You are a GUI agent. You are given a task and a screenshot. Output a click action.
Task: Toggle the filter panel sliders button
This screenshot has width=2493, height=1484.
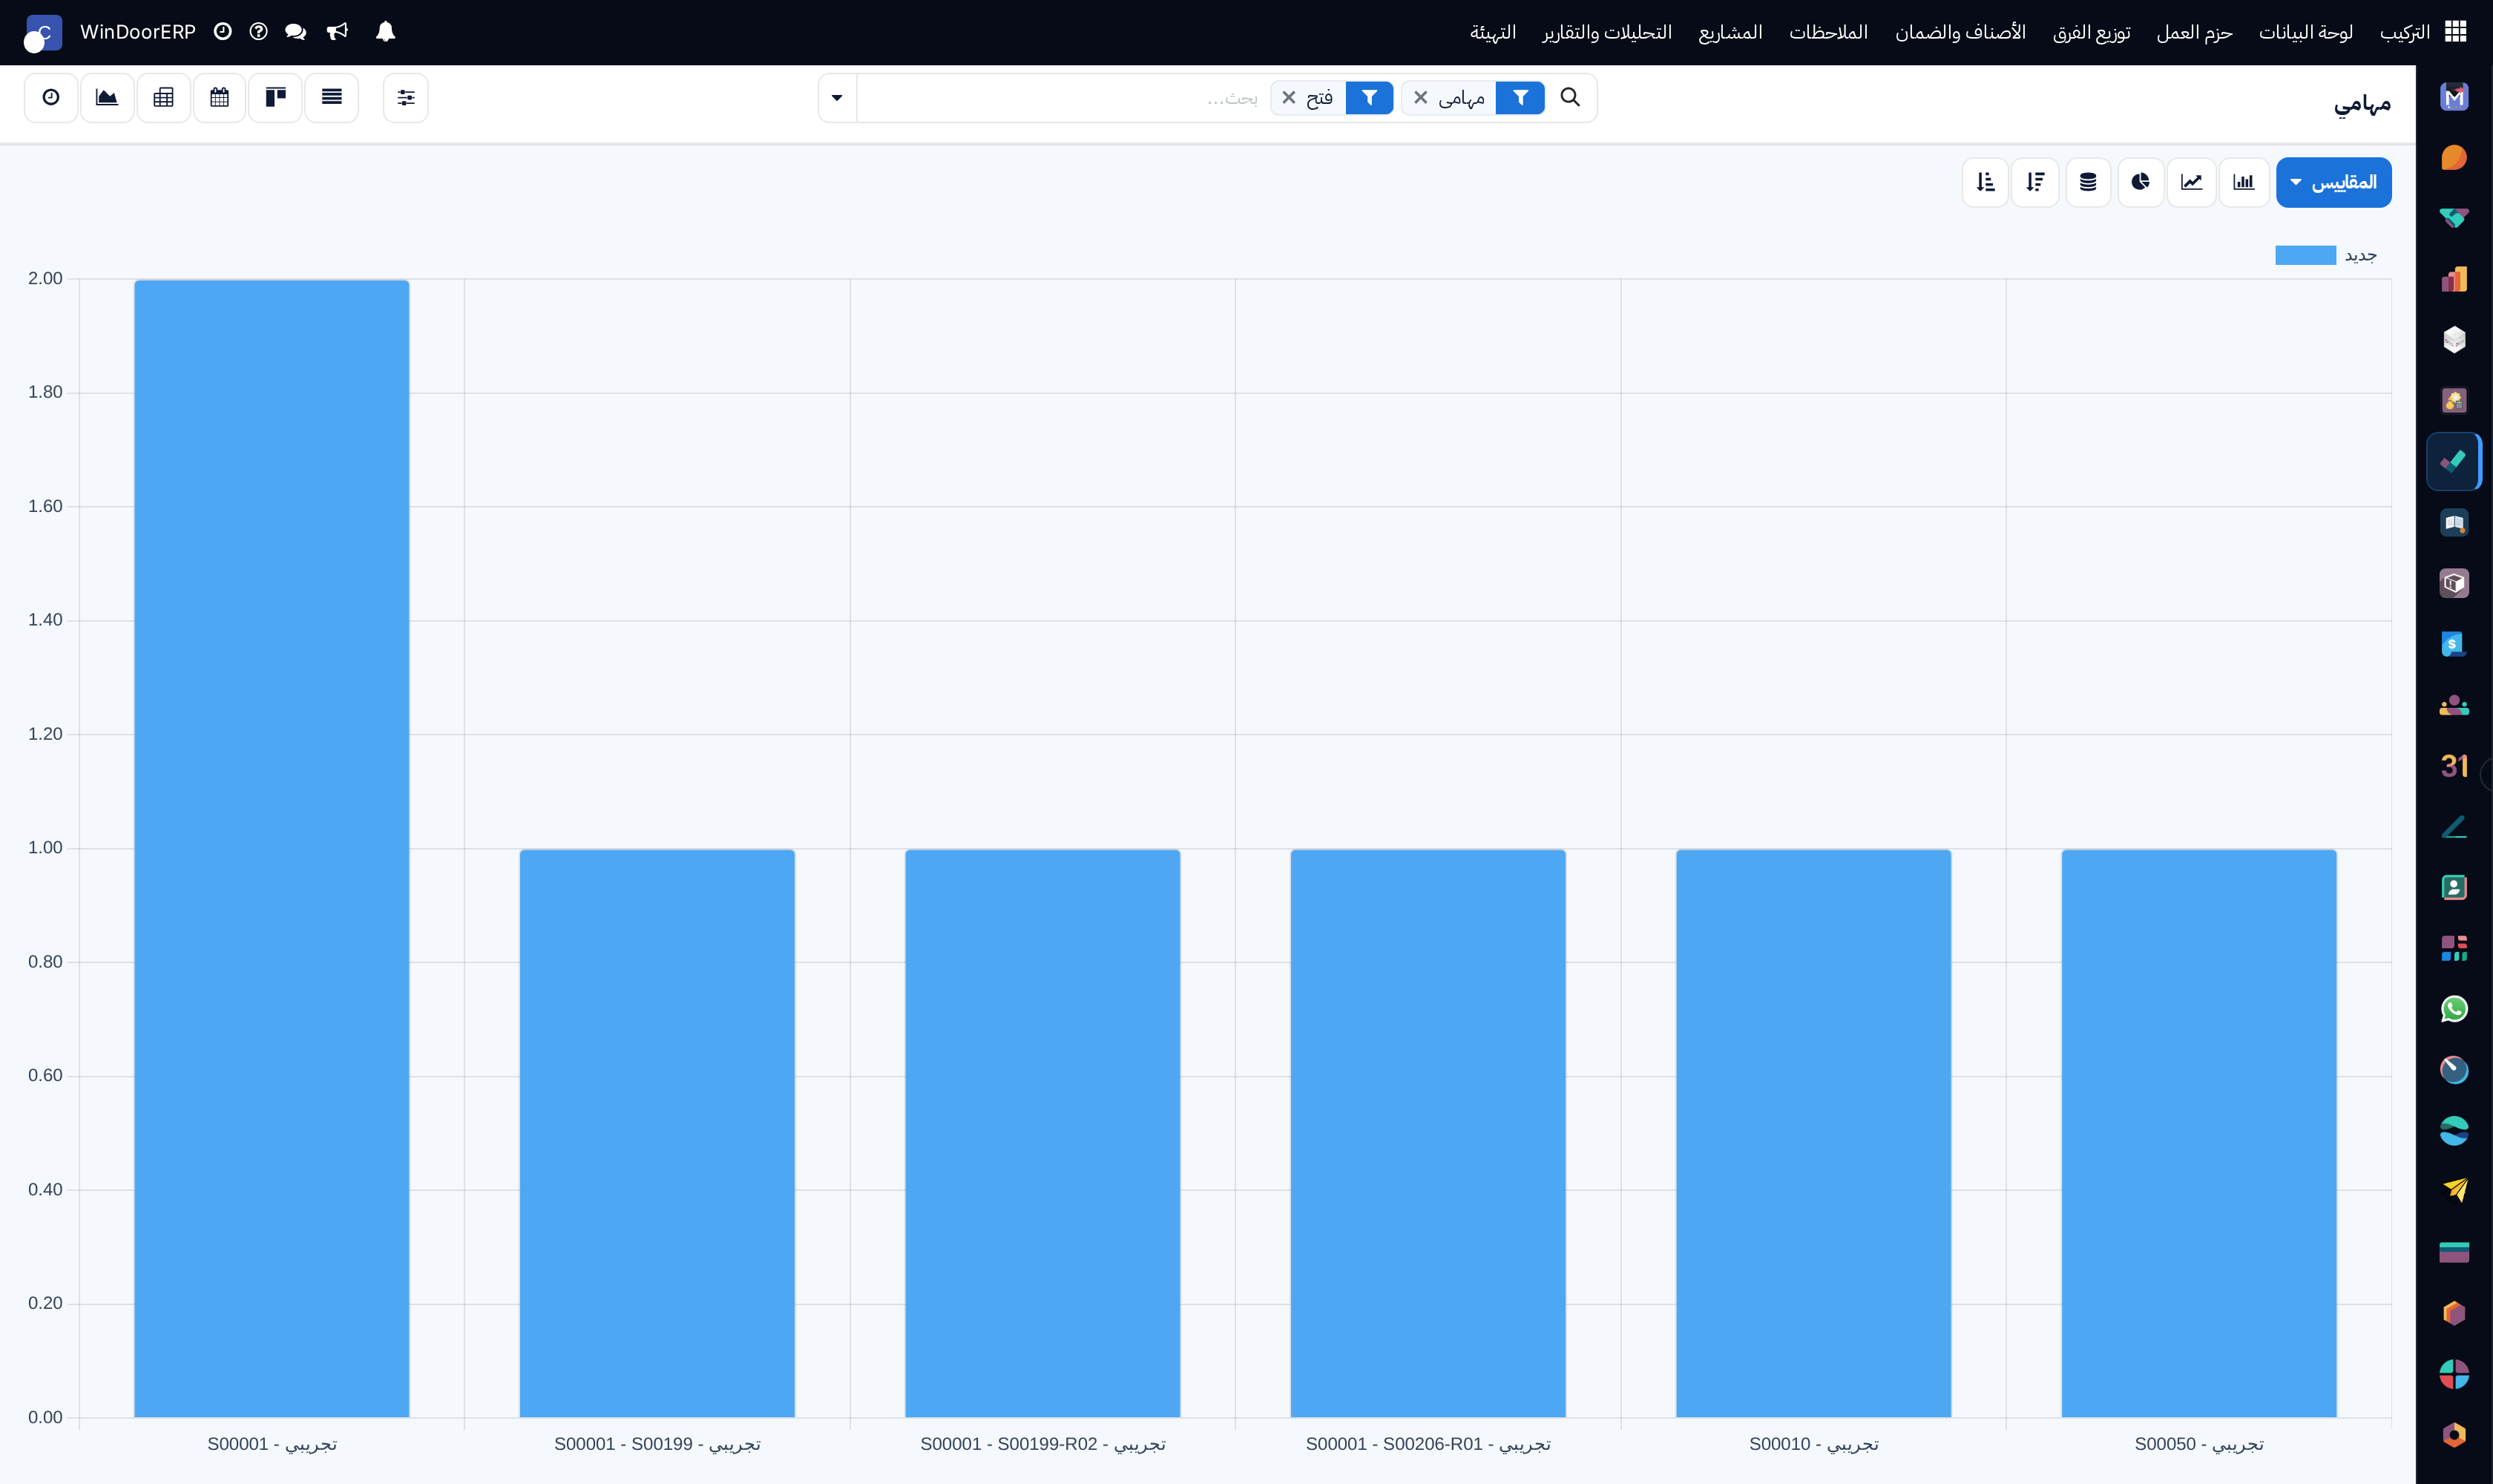(405, 97)
